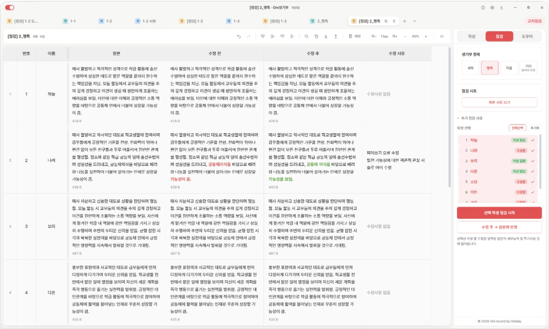Open the tab list dropdown chevron
Viewport: 549px width, 329px height.
414,21
